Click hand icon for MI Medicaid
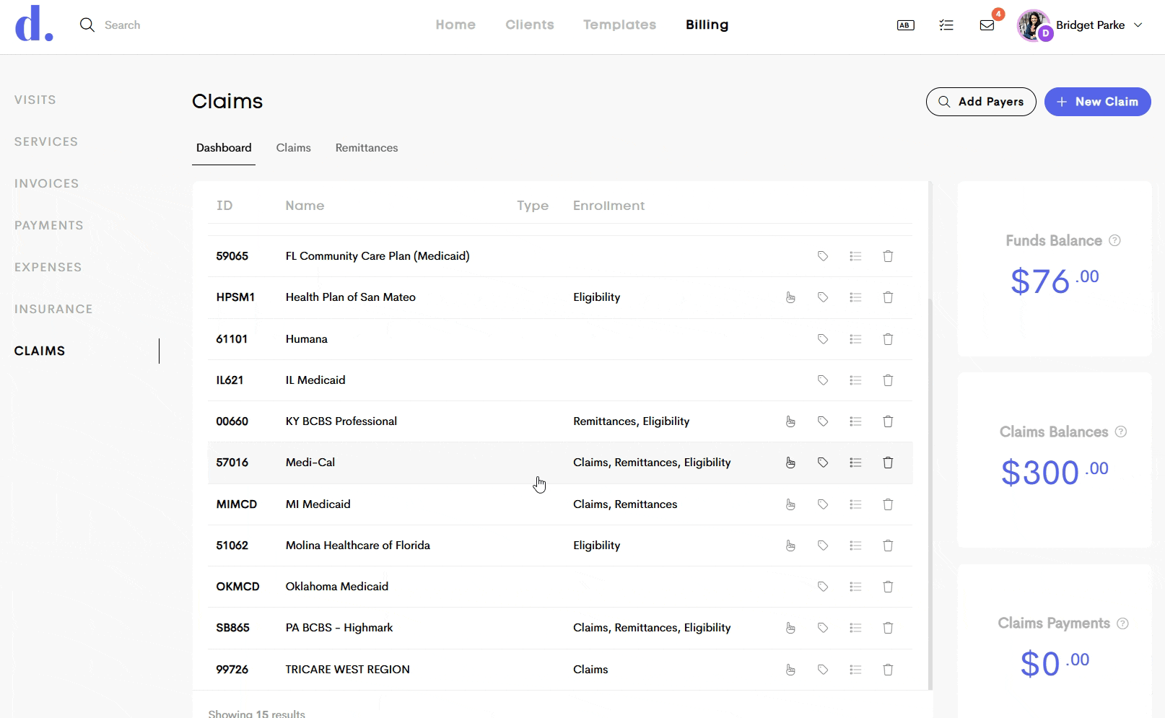The width and height of the screenshot is (1165, 718). 790,504
